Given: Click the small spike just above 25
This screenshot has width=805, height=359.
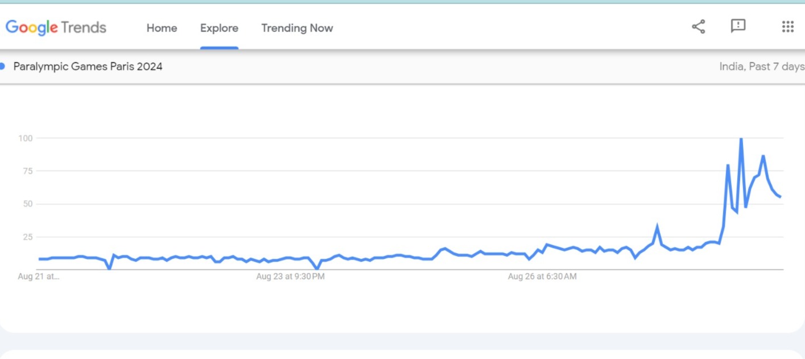Looking at the screenshot, I should tap(657, 226).
